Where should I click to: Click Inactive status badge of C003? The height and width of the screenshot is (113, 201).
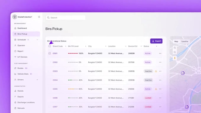click(148, 71)
